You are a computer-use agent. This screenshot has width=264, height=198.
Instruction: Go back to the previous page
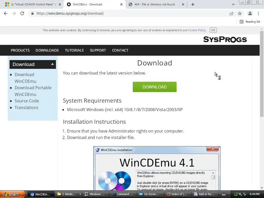click(x=6, y=13)
